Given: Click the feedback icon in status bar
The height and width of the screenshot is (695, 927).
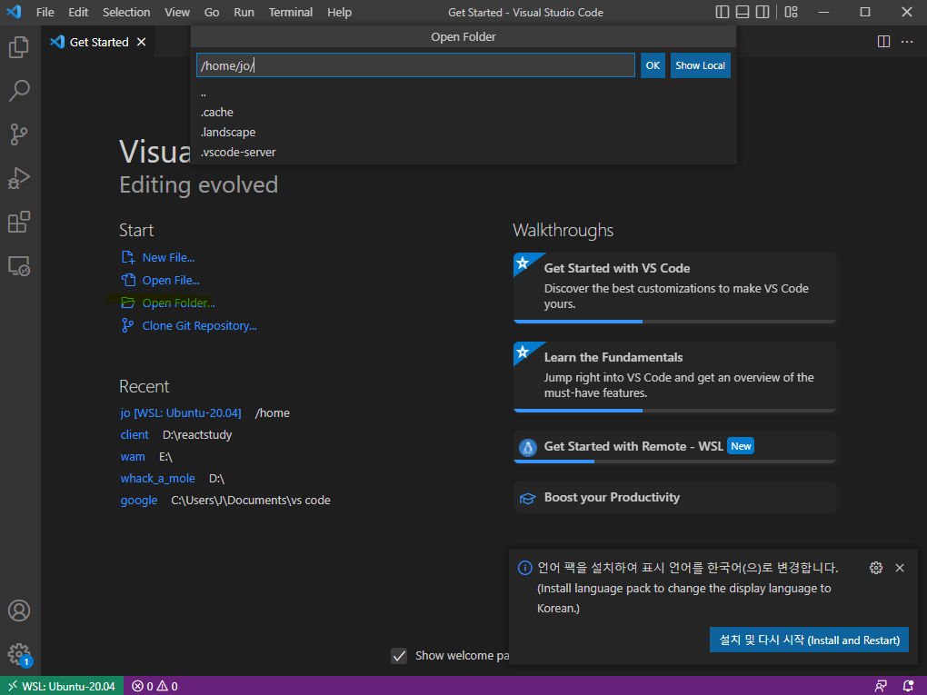Looking at the screenshot, I should click(881, 686).
